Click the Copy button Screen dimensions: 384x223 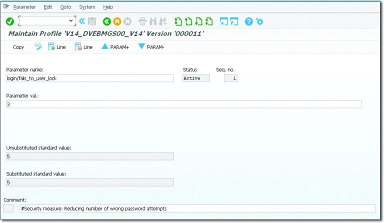18,47
